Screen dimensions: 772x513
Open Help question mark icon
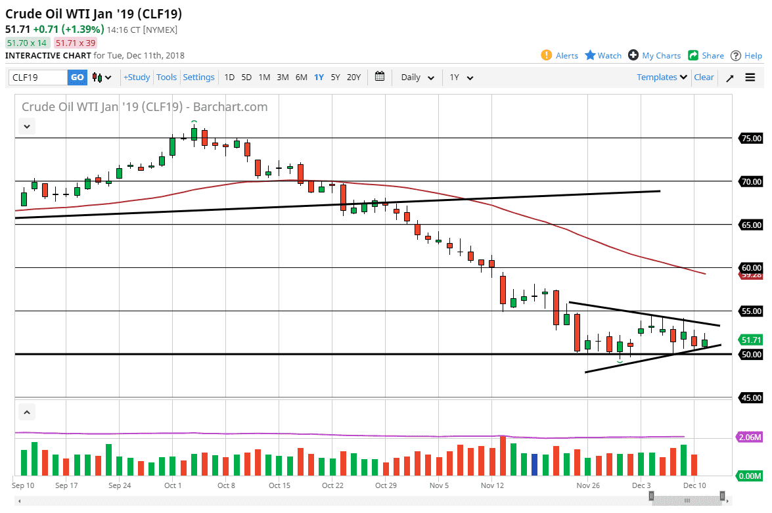click(x=736, y=55)
